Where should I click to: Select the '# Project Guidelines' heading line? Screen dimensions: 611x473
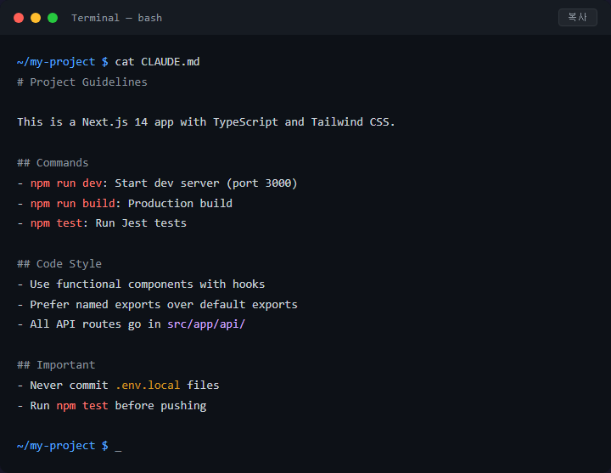[82, 82]
